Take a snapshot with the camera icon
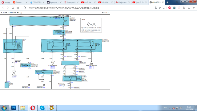This screenshot has height=111, width=197. coord(156,8)
